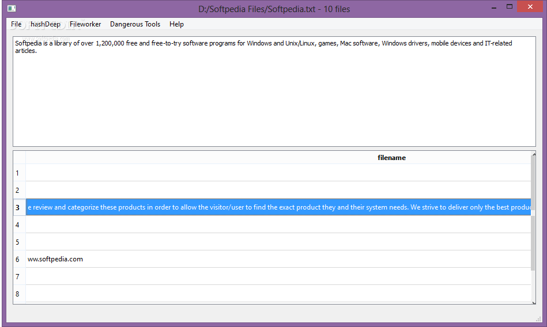This screenshot has height=327, width=547.
Task: Click the table's scroll-down arrow
Action: [x=534, y=302]
